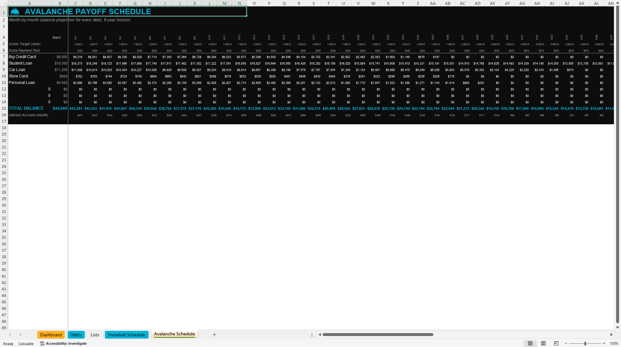
Task: Click Interest Accrued (month) label
Action: (28, 115)
